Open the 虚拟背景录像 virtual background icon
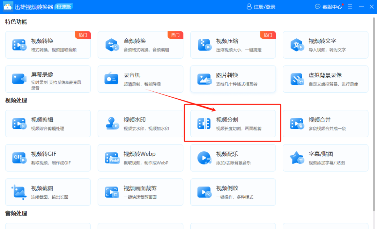377x229 pixels. pyautogui.click(x=297, y=79)
